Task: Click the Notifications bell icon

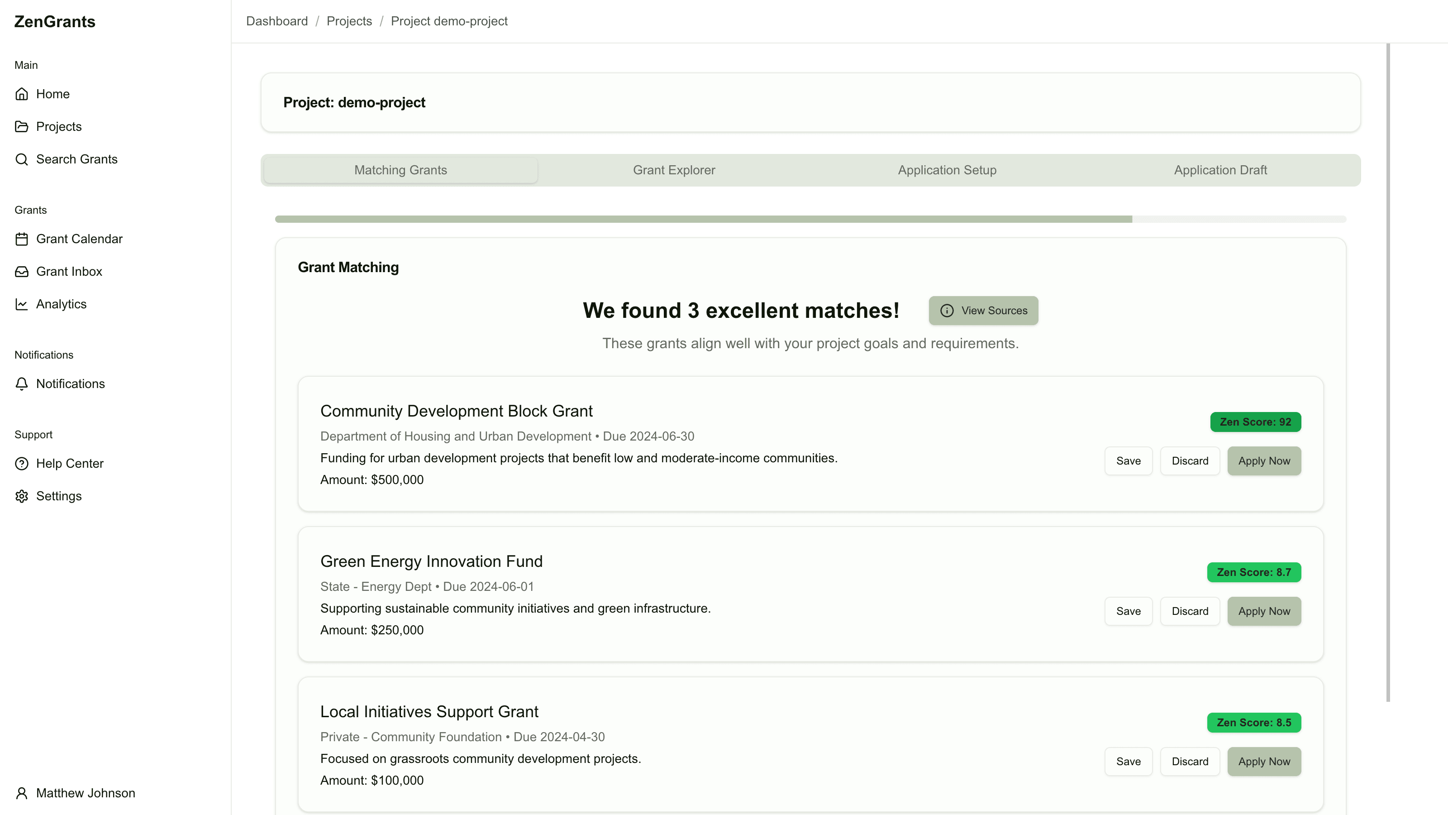Action: pyautogui.click(x=22, y=384)
